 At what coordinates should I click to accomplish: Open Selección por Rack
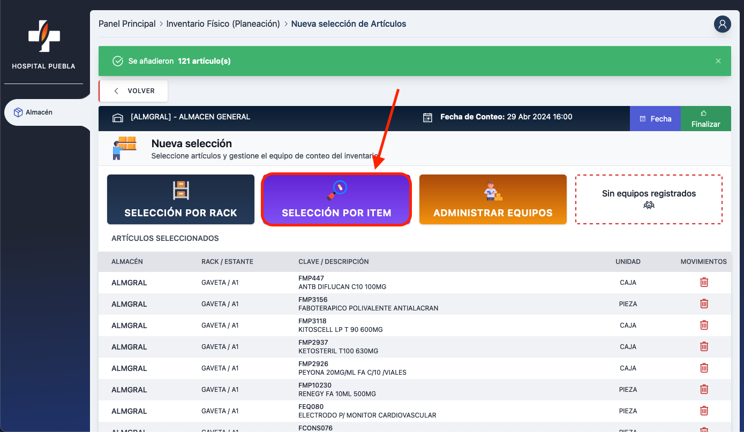coord(181,199)
